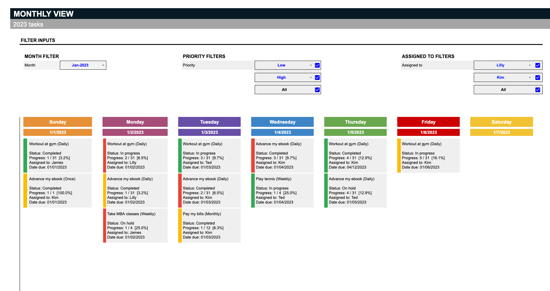Image resolution: width=550 pixels, height=291 pixels.
Task: Click the FILTER INPUTS heading
Action: pyautogui.click(x=38, y=40)
